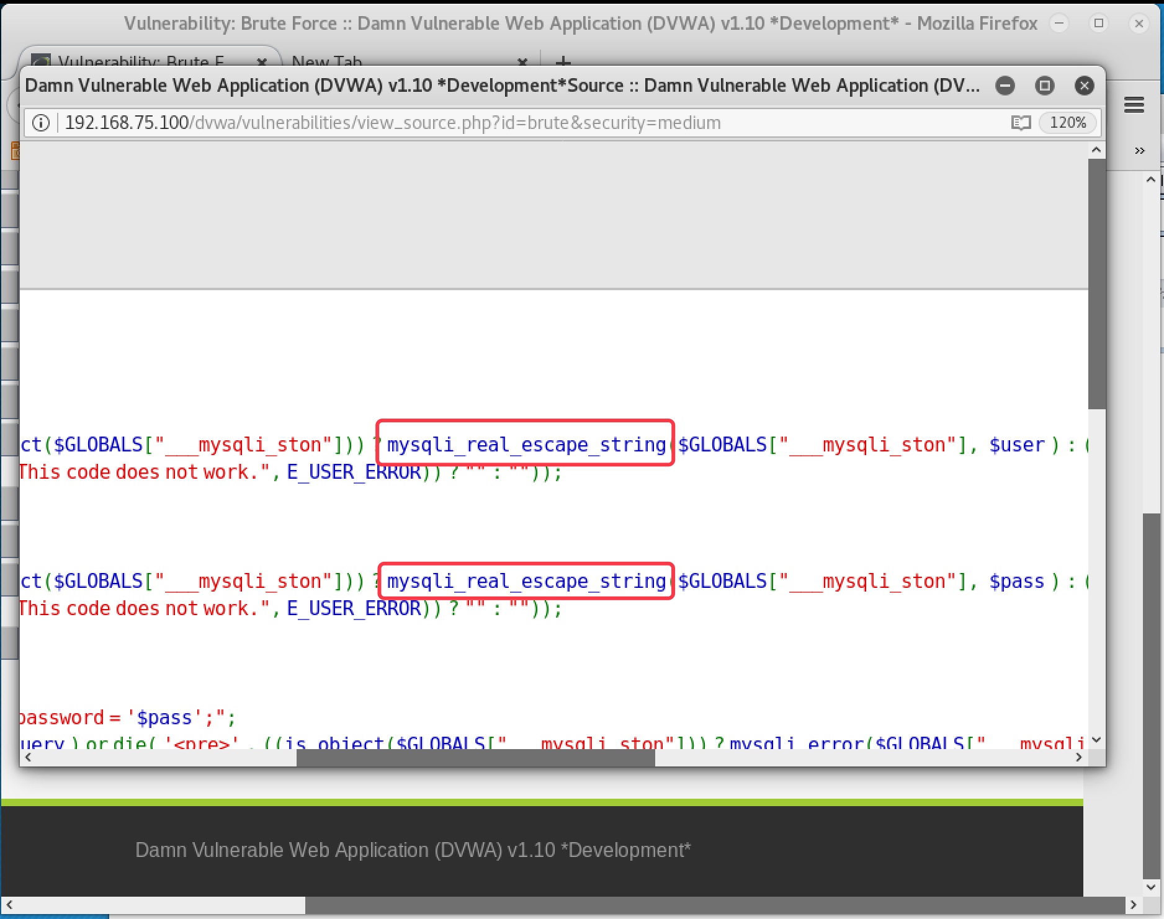Click the main page's horizontal scrollbar left arrow
This screenshot has width=1164, height=919.
[9, 905]
